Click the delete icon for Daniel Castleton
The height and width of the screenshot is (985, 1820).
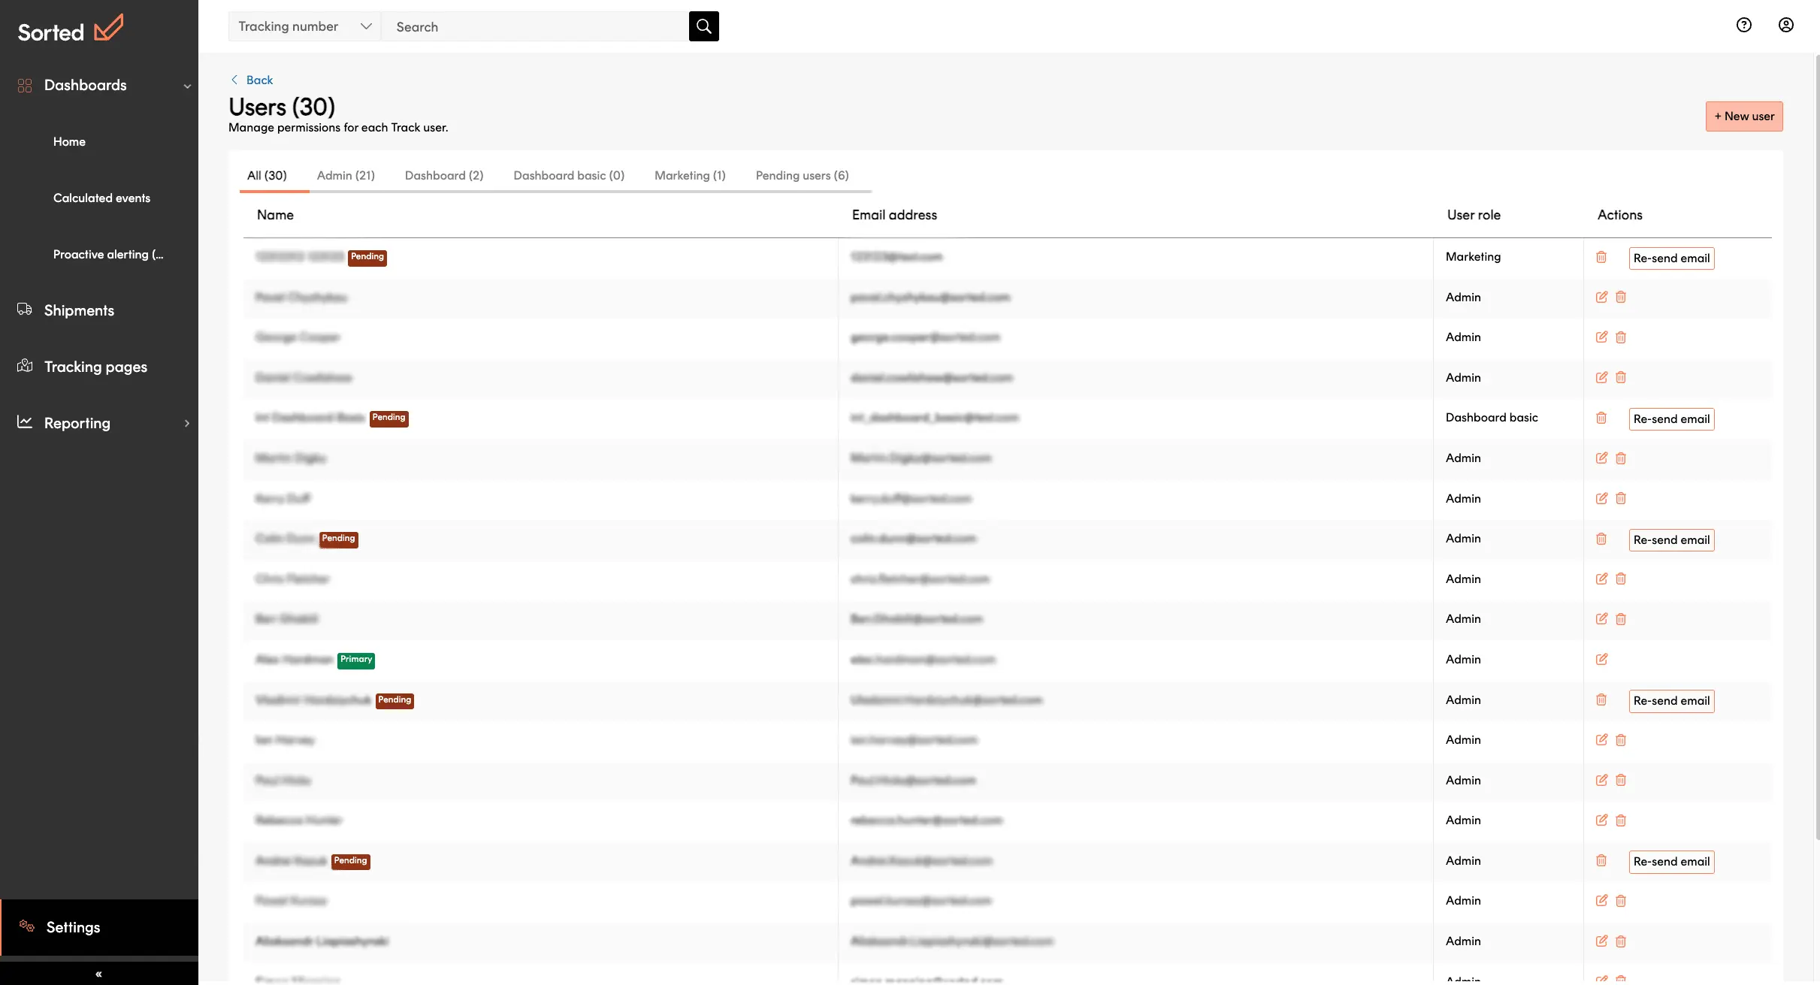pos(1621,379)
